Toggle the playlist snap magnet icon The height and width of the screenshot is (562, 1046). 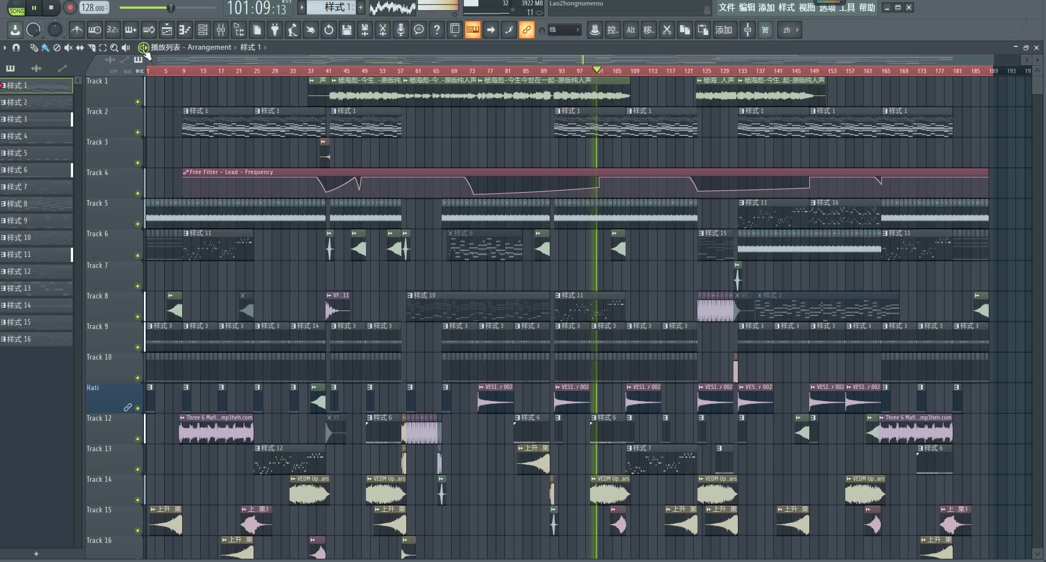click(16, 47)
